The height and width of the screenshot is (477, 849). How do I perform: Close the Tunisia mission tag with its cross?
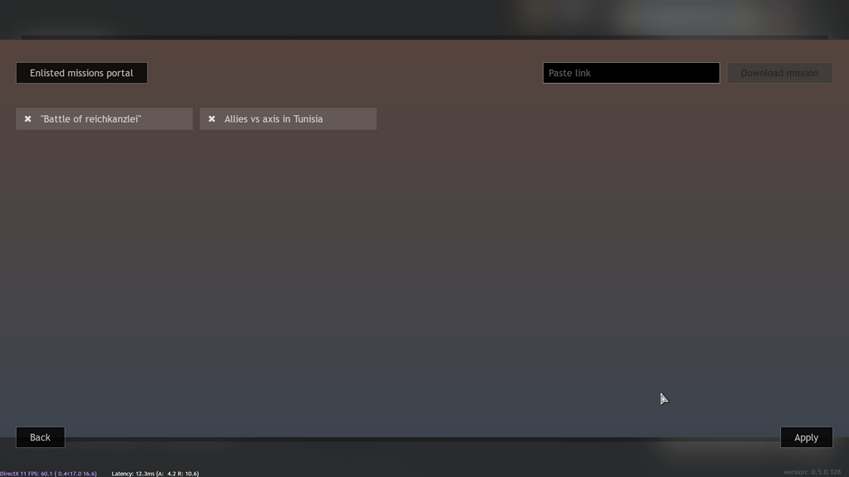point(211,119)
